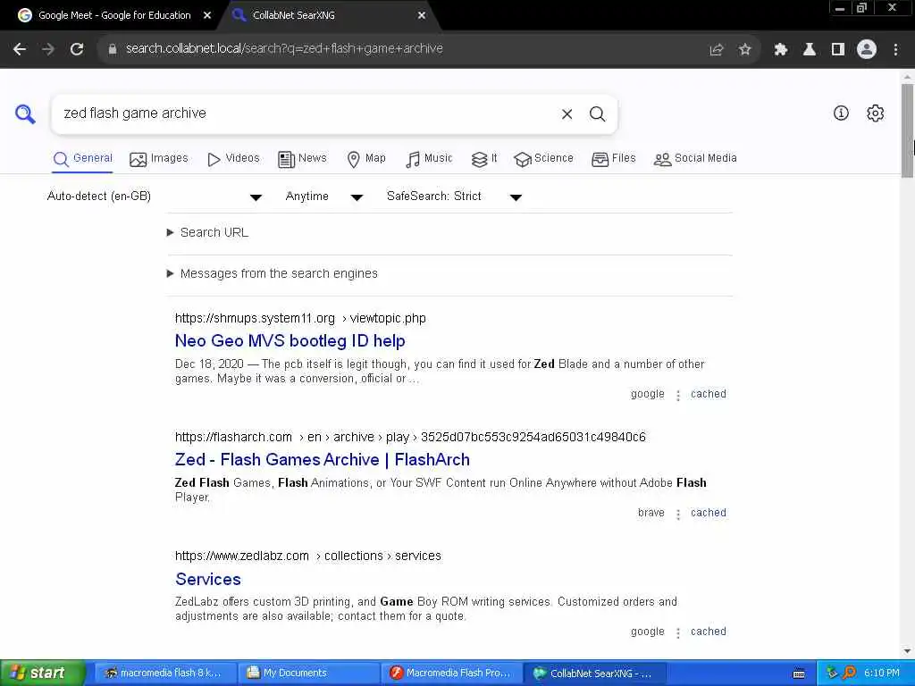Expand the Search URL section
Image resolution: width=915 pixels, height=686 pixels.
click(x=208, y=233)
